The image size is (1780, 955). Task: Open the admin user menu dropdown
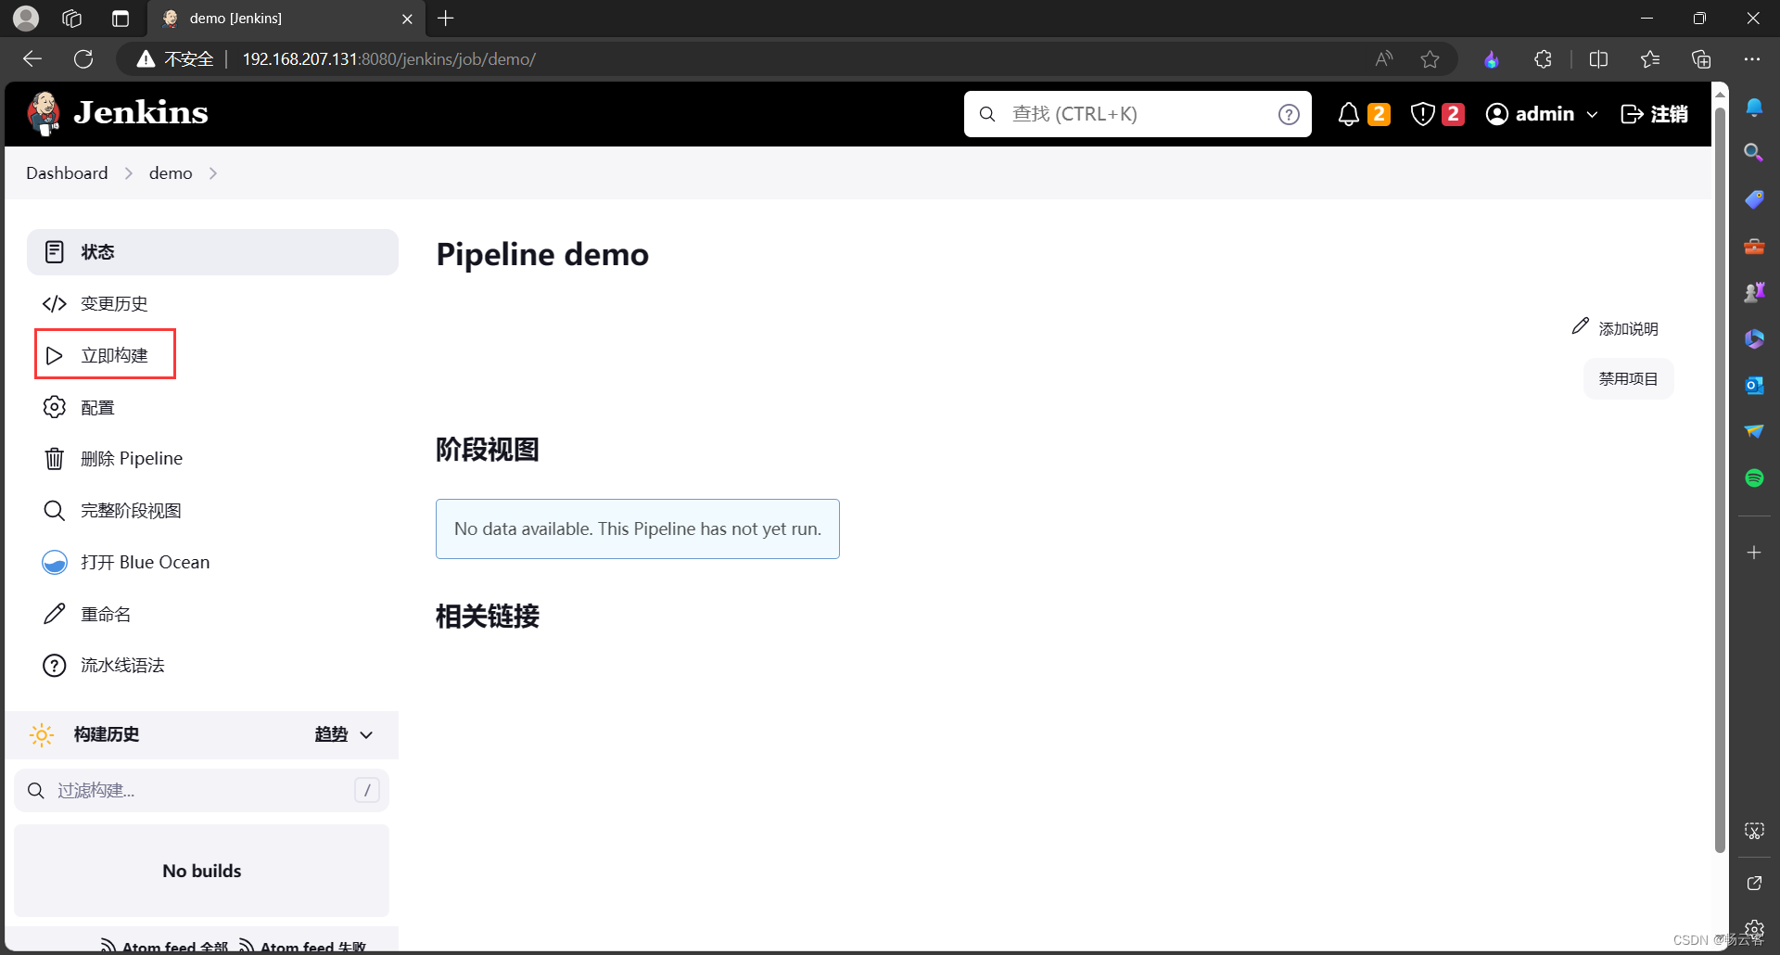pyautogui.click(x=1542, y=114)
